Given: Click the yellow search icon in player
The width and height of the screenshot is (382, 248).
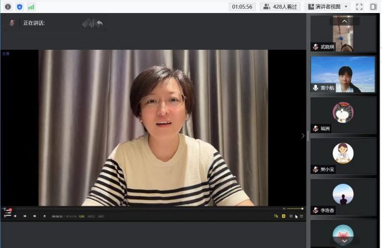Looking at the screenshot, I should tap(276, 216).
